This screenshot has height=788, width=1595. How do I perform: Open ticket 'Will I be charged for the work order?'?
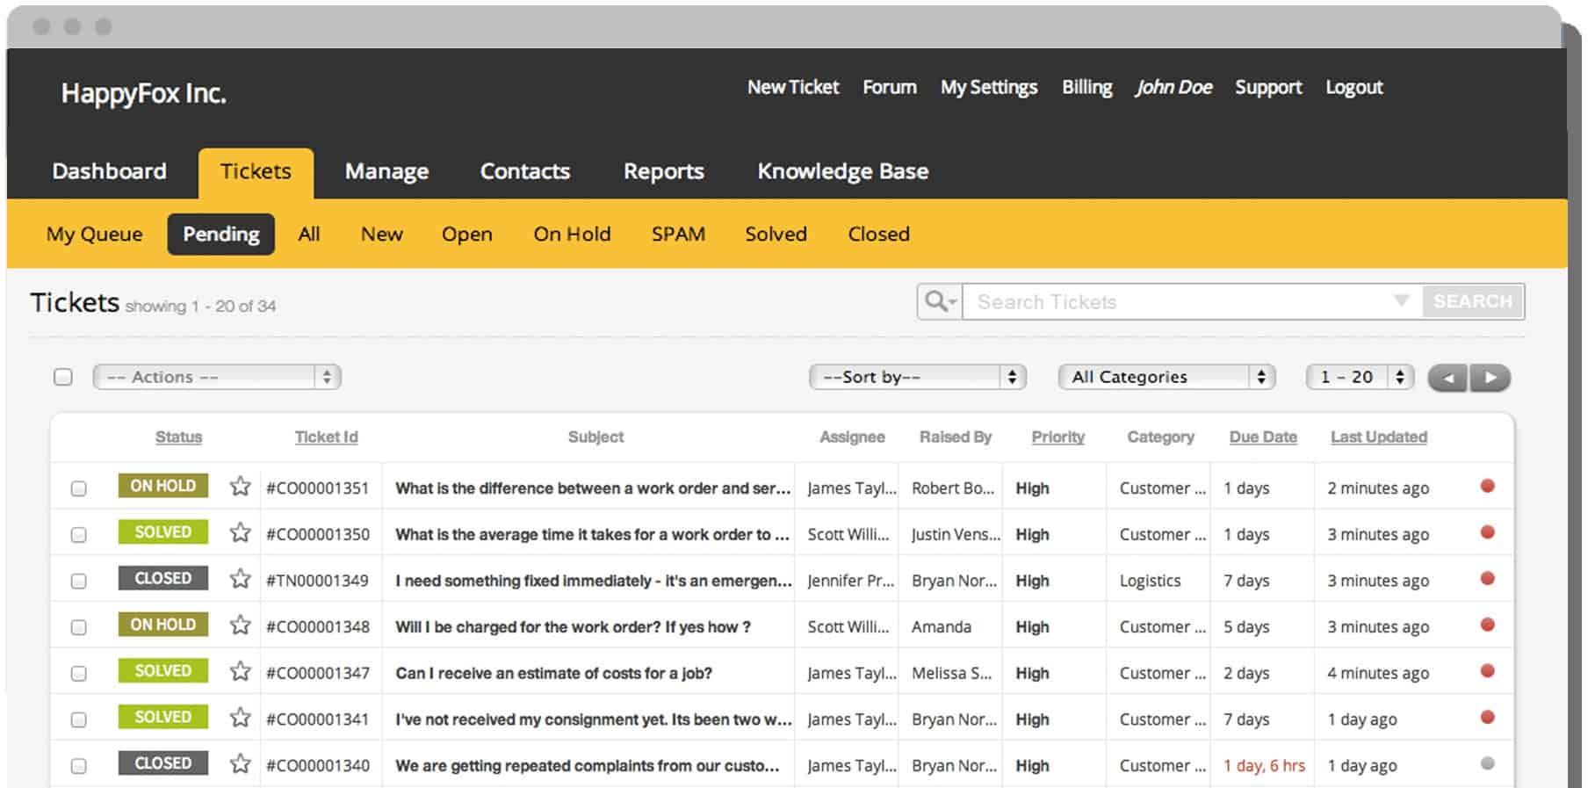point(573,627)
